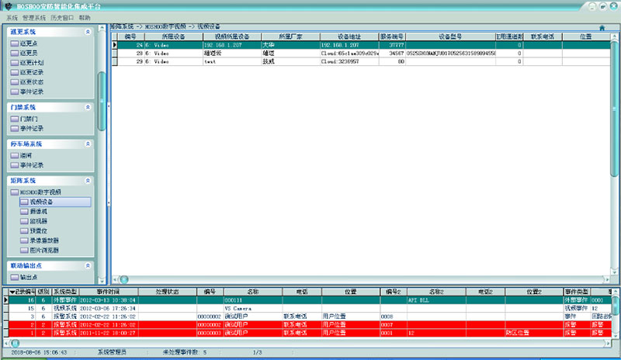
Task: Open 监视器 in the matrix system tree
Action: point(39,220)
